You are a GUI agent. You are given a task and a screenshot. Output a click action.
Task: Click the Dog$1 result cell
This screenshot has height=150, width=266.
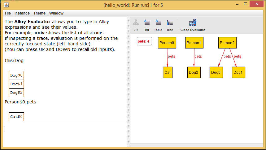pos(16,84)
